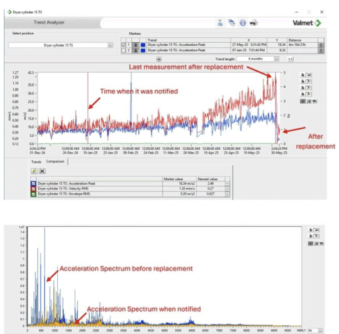Screen dimensions: 339x334
Task: Click the blue color swatch of marker 2
Action: tap(143, 51)
